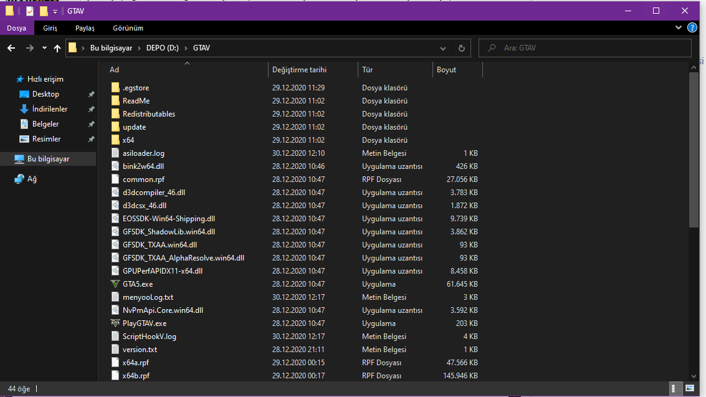Click the scroll down arrow
Viewport: 706px width, 397px height.
tap(694, 376)
